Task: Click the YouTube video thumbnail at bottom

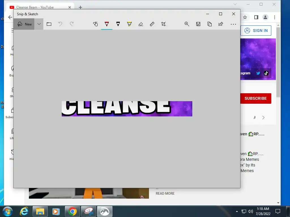Action: point(89,193)
